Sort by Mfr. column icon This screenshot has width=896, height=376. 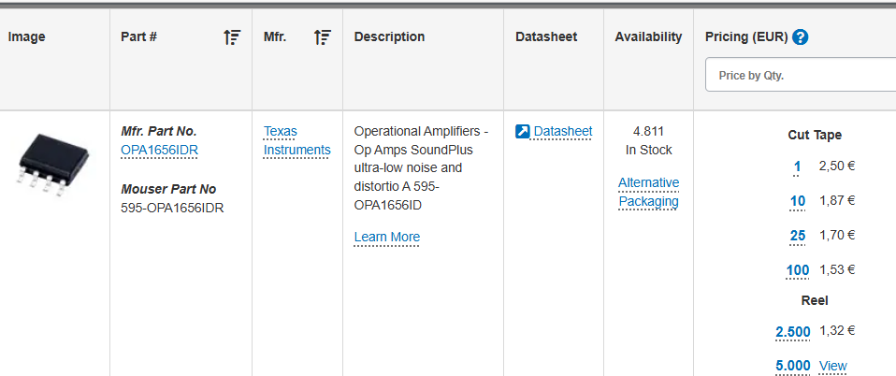click(x=323, y=37)
